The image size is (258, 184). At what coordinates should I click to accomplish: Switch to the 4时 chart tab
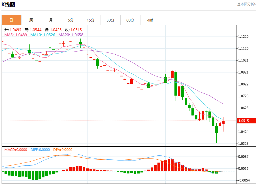(150, 20)
